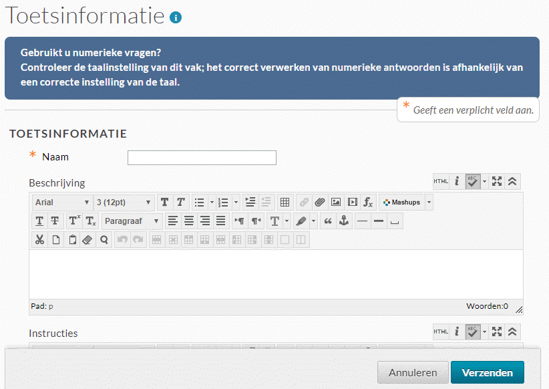Submit the form with Verzenden
549x389 pixels.
click(488, 372)
